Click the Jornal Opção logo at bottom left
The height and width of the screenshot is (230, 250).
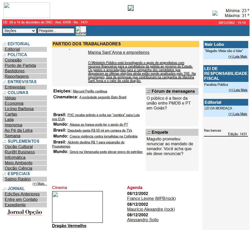coord(25,212)
